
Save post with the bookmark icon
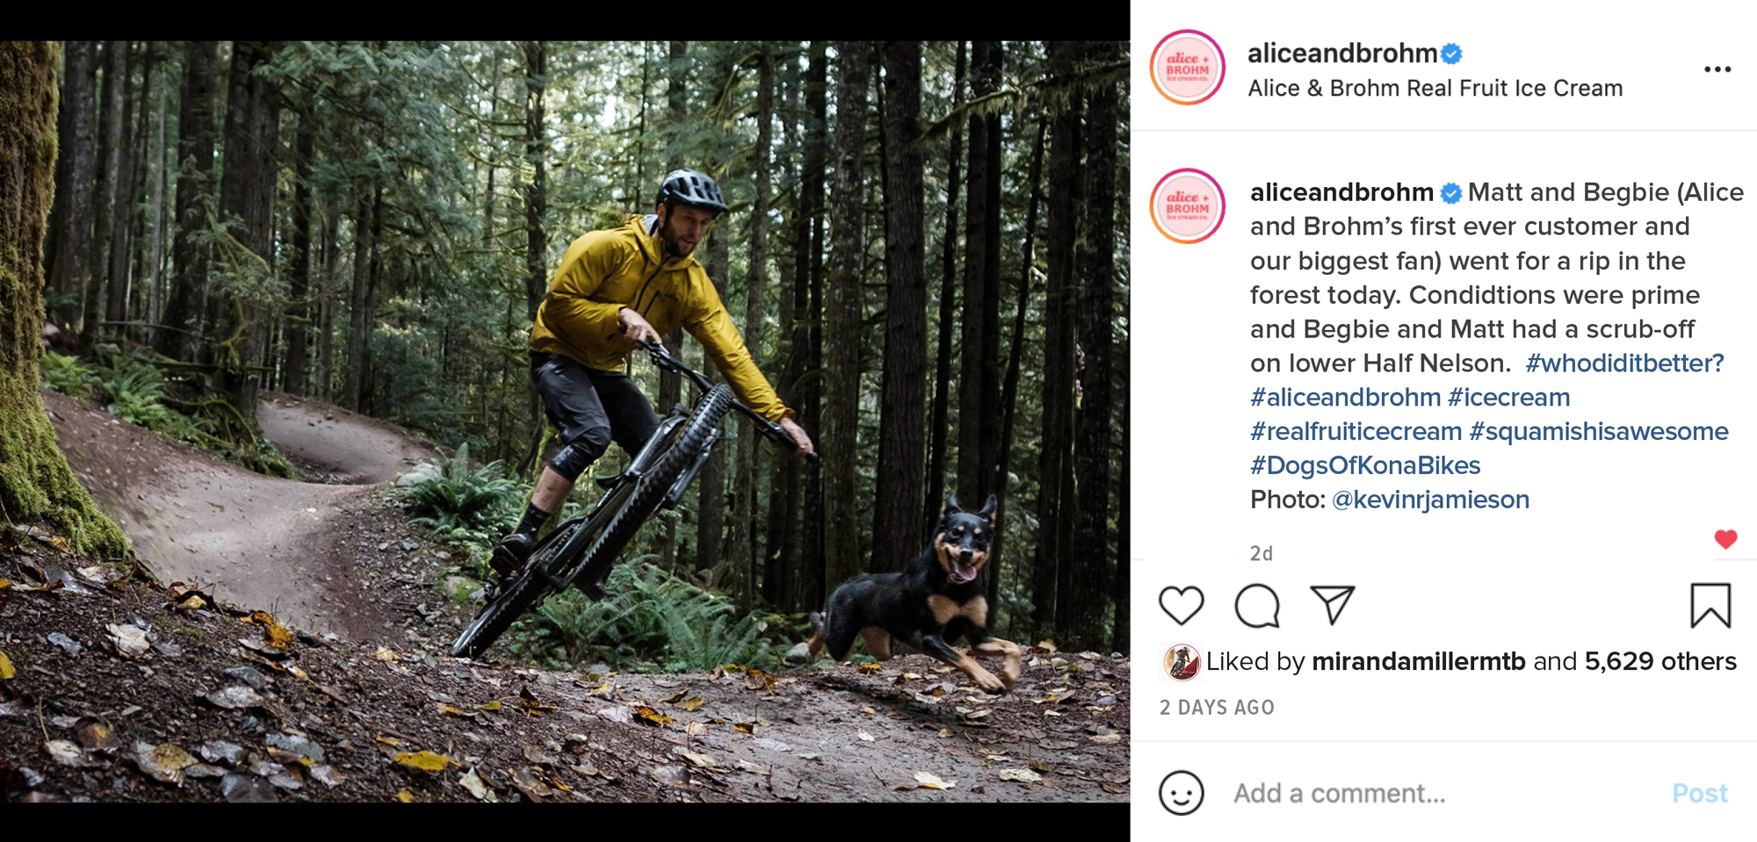pos(1710,606)
